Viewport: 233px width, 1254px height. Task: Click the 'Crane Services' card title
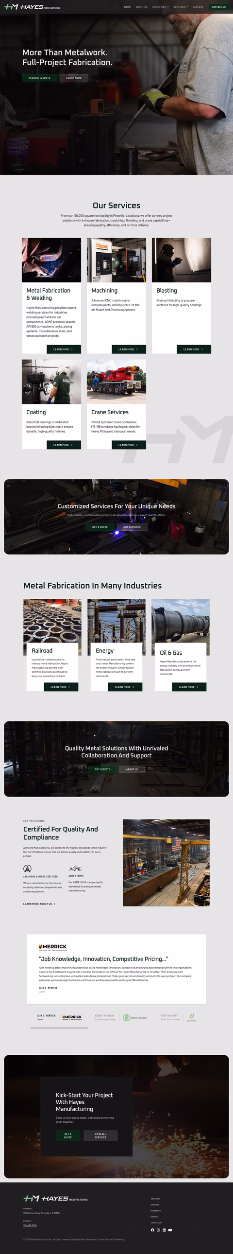coord(110,412)
